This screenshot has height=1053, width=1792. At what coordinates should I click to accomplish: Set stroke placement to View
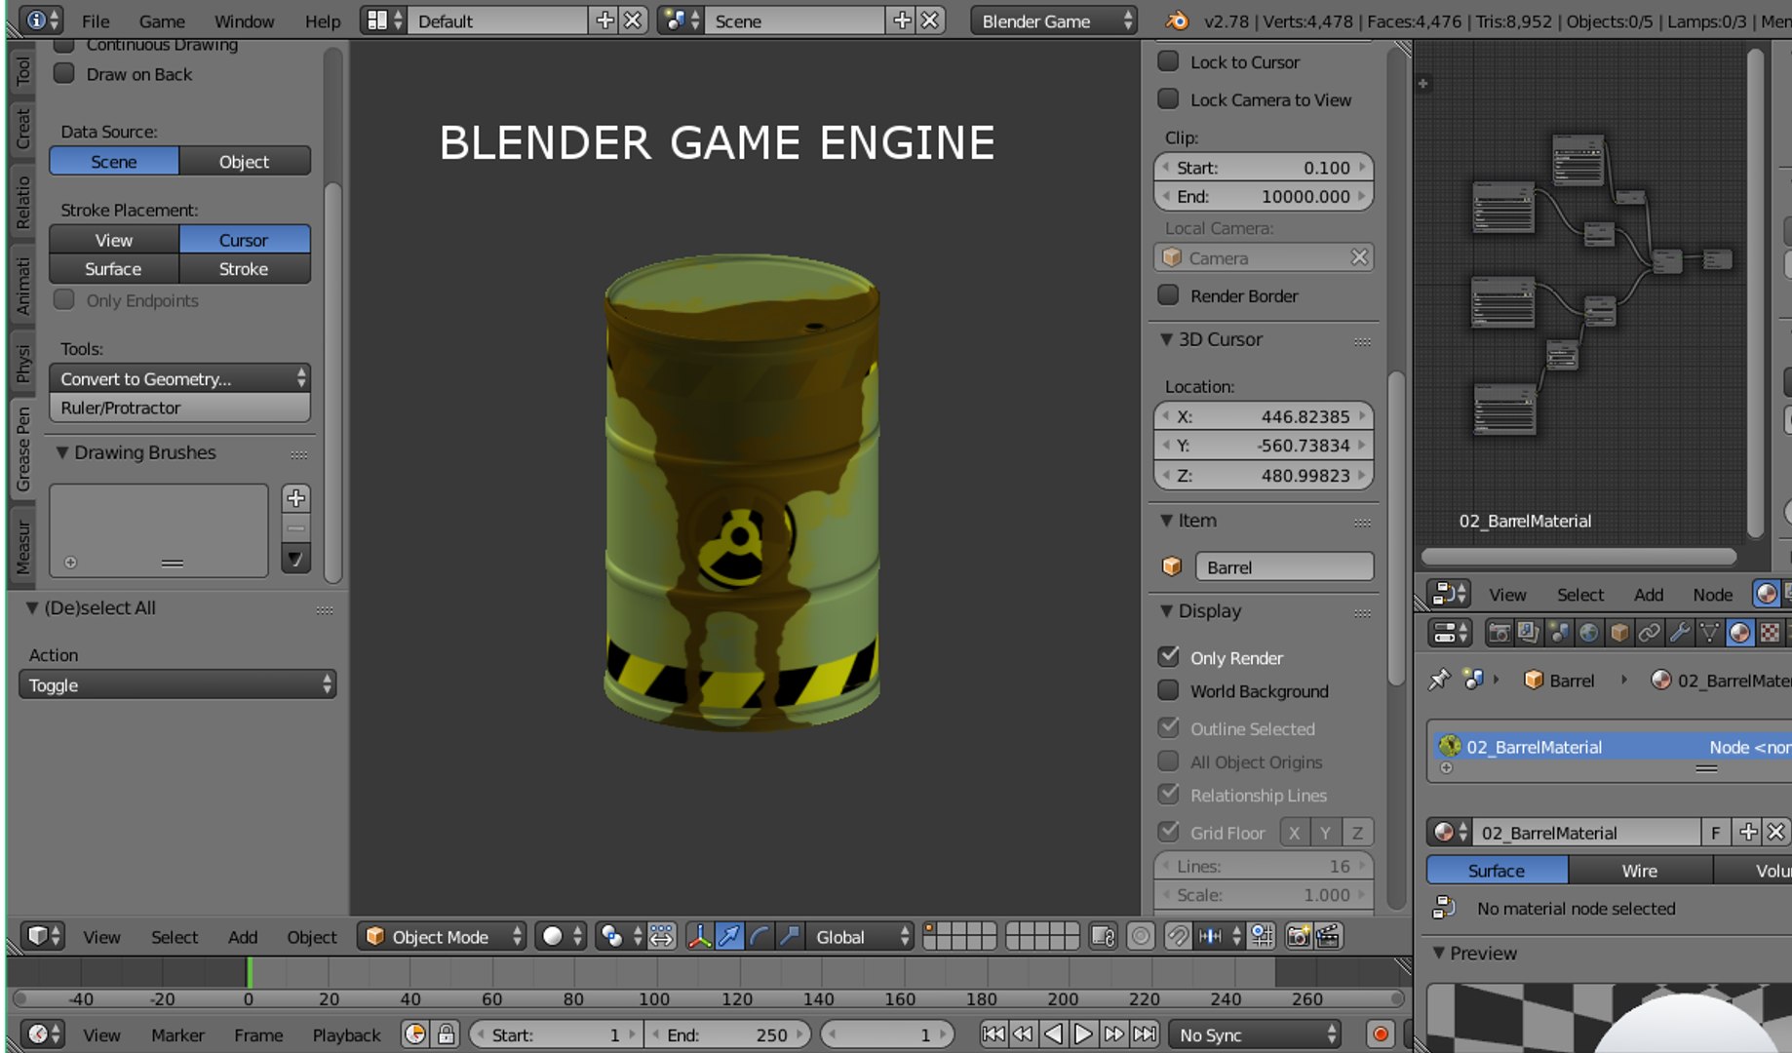pyautogui.click(x=114, y=240)
